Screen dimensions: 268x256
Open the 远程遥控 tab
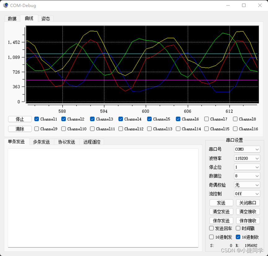tap(91, 142)
